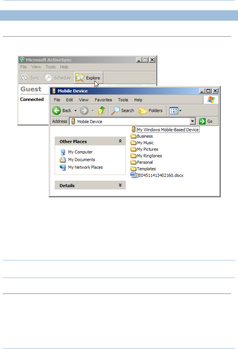Click the Guest profile label

pyautogui.click(x=31, y=89)
